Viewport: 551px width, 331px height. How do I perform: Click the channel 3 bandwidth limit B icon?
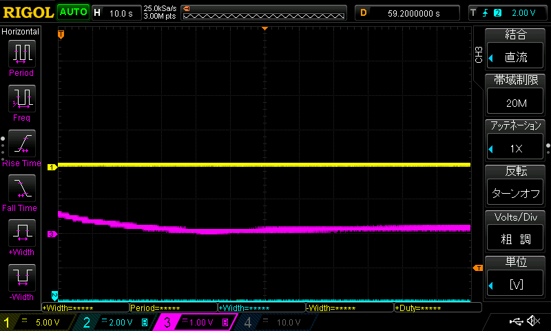click(225, 322)
